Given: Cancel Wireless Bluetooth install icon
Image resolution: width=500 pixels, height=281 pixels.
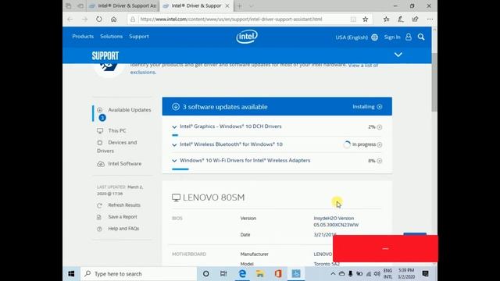Looking at the screenshot, I should pyautogui.click(x=380, y=144).
